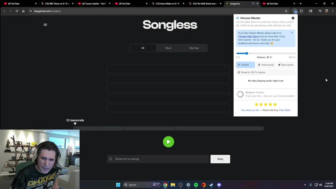Open the Chrome three-dot menu
Screen dimensions: 336x189
click(333, 11)
